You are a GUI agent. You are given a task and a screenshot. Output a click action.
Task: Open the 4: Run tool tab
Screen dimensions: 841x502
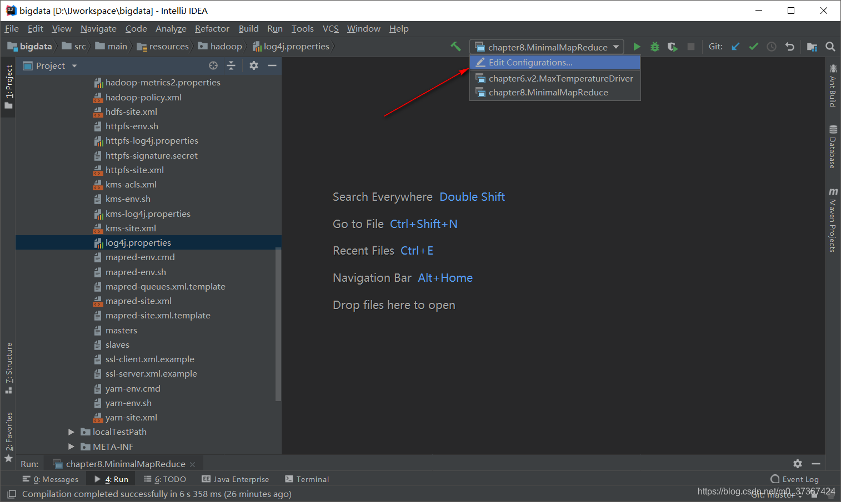[112, 479]
